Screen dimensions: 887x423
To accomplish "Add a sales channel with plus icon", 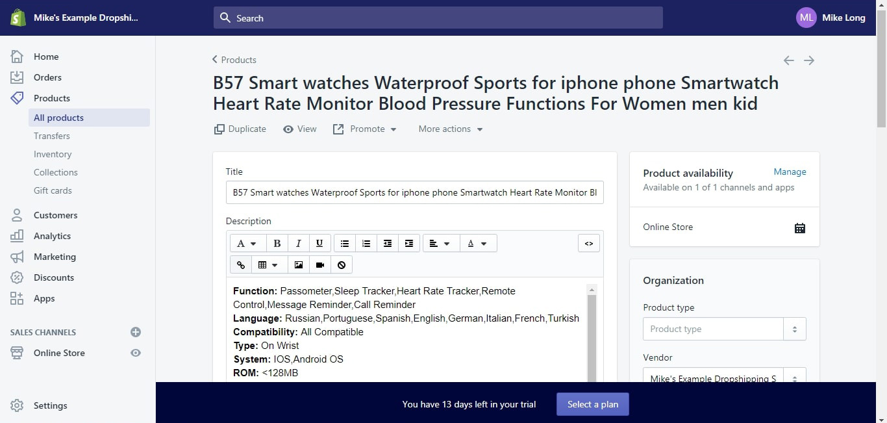I will (x=136, y=332).
